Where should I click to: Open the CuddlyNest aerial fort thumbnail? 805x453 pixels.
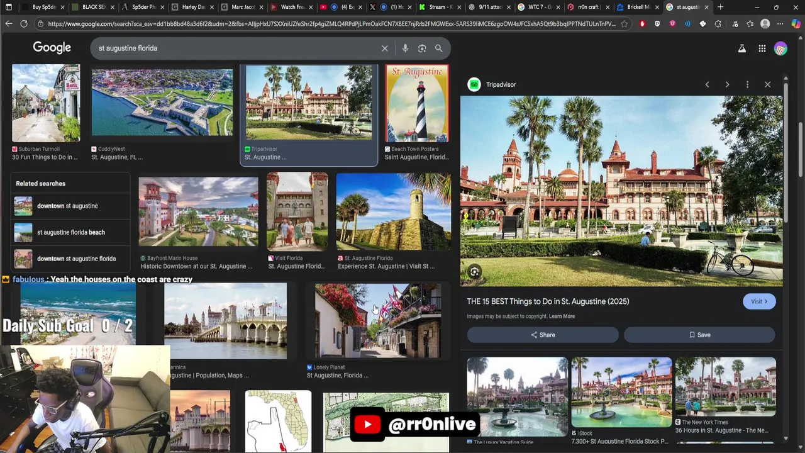pos(162,103)
